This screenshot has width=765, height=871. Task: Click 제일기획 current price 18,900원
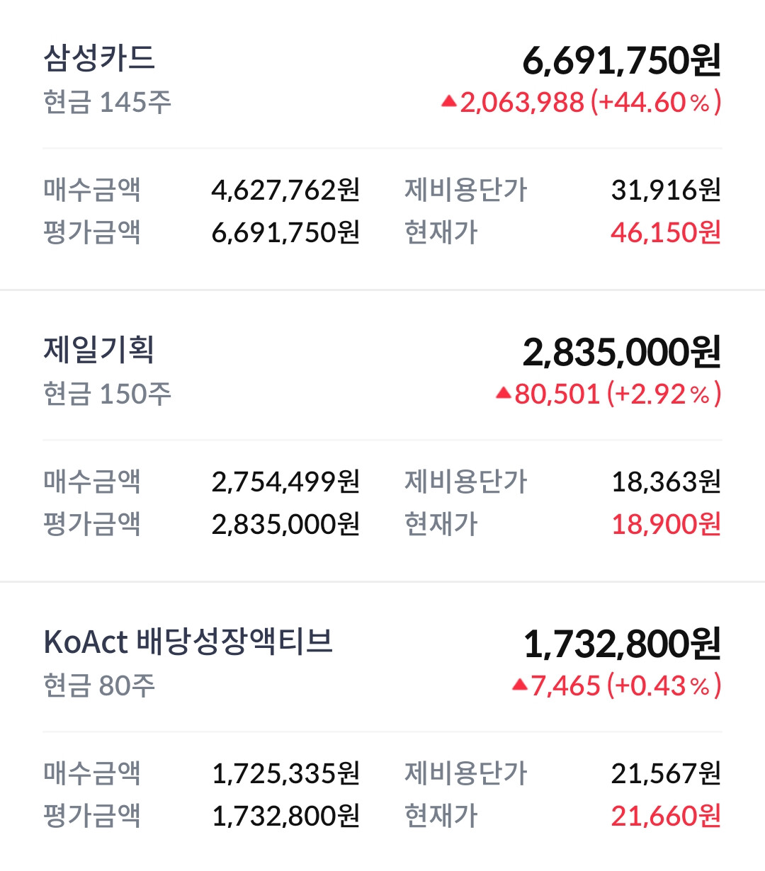click(x=666, y=524)
